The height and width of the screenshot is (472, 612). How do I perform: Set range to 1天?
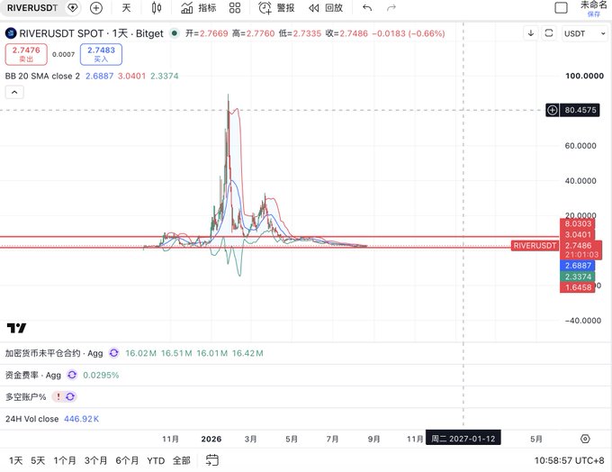point(15,460)
